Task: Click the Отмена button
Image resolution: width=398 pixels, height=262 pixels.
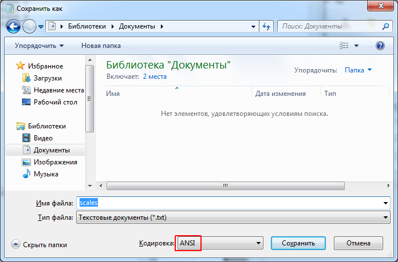Action: point(357,243)
